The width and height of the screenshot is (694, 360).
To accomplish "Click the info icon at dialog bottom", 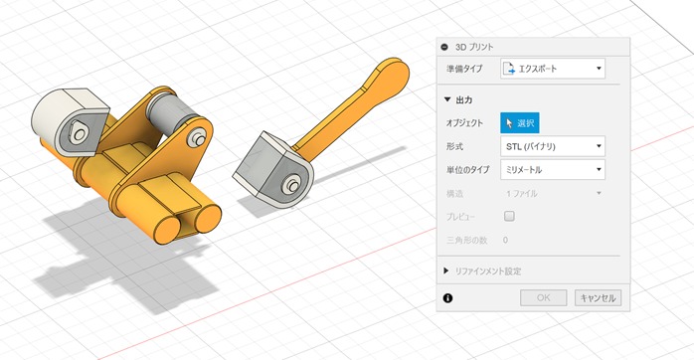I will click(447, 298).
